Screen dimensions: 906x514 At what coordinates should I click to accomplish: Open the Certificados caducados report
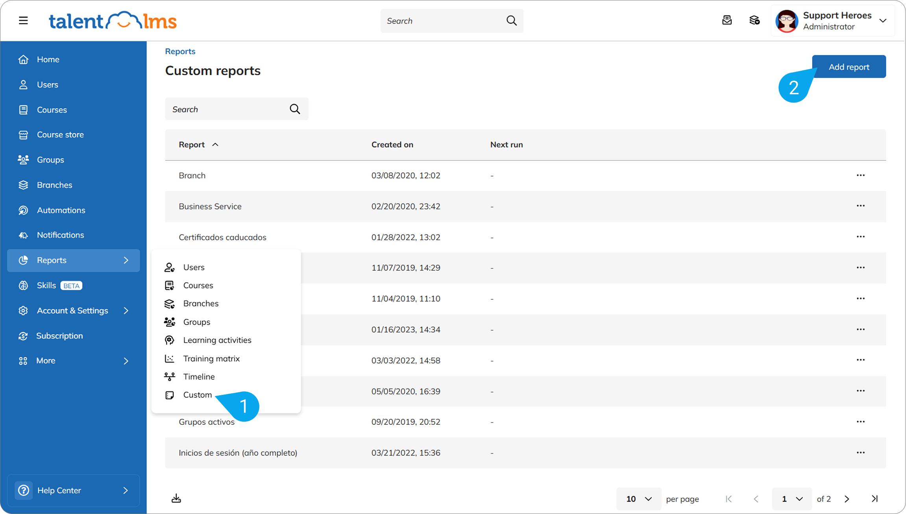(x=222, y=237)
